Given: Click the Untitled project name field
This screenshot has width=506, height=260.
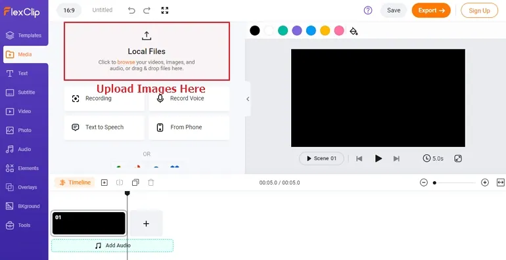Looking at the screenshot, I should click(x=103, y=10).
